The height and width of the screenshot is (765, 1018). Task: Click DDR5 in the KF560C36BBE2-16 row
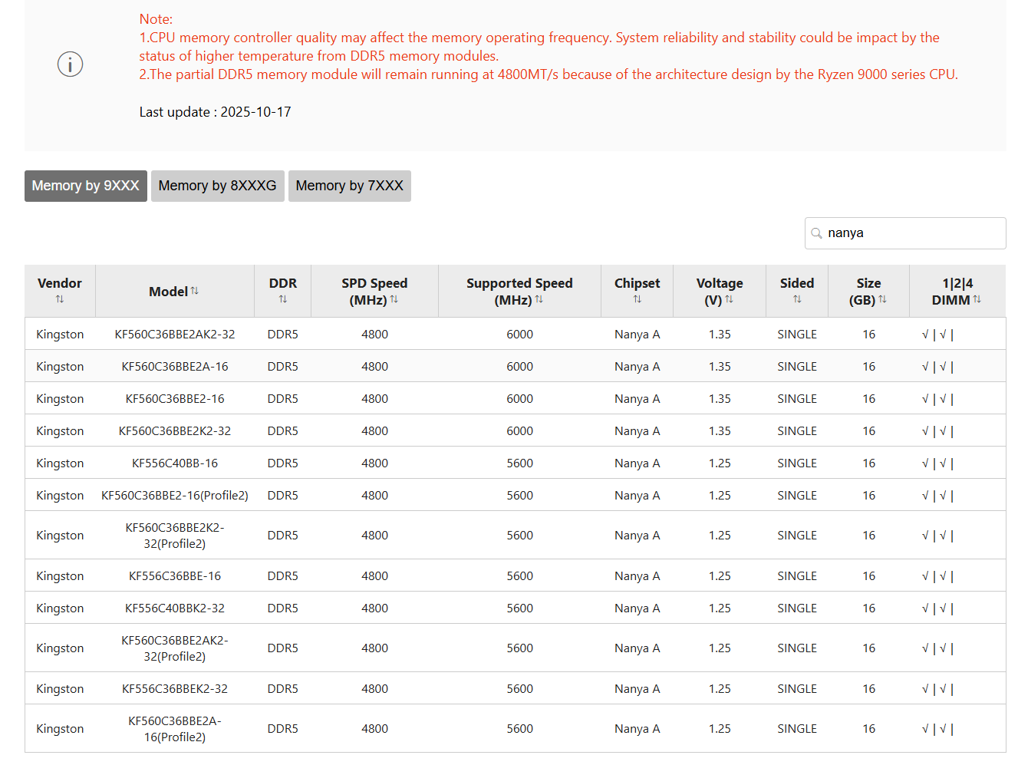click(x=283, y=399)
